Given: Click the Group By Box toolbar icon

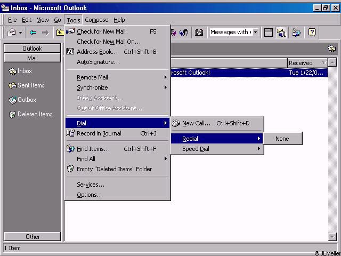Looking at the screenshot, I should pyautogui.click(x=269, y=33).
